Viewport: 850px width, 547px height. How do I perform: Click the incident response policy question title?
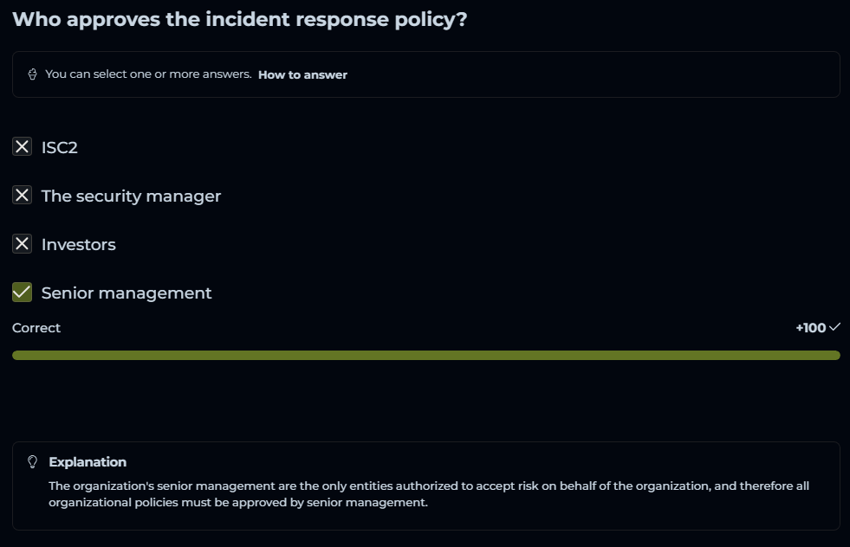240,19
